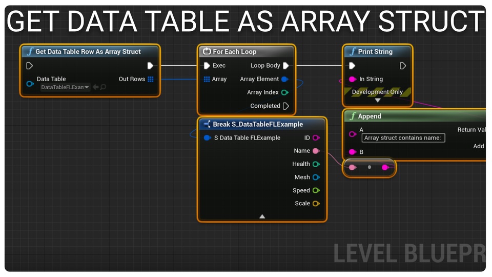Image resolution: width=492 pixels, height=277 pixels.
Task: Click the Add pin button on Append
Action: click(479, 146)
